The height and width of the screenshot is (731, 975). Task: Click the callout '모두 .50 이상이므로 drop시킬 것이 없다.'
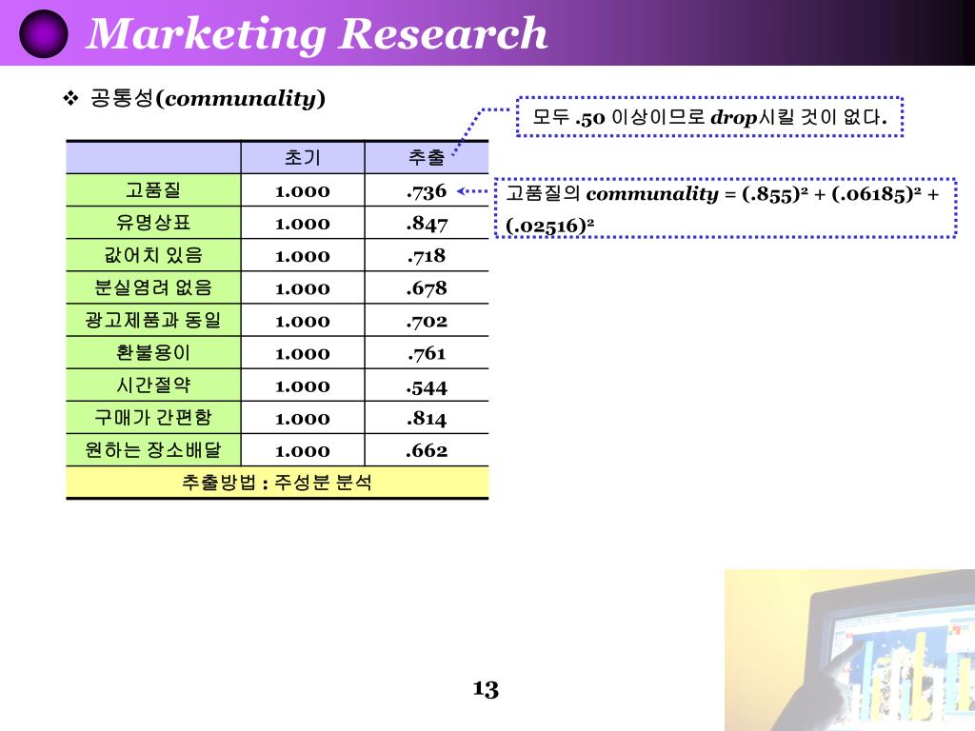click(x=709, y=116)
